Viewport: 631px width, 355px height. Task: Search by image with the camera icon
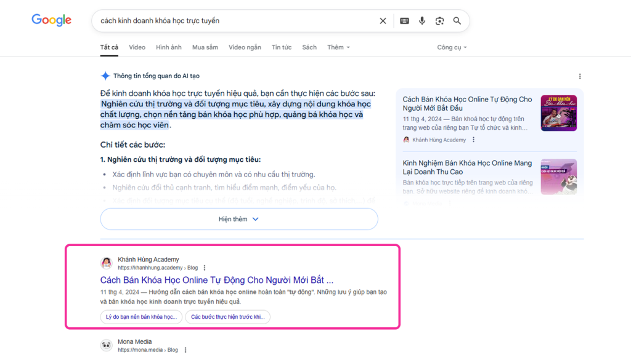coord(439,21)
